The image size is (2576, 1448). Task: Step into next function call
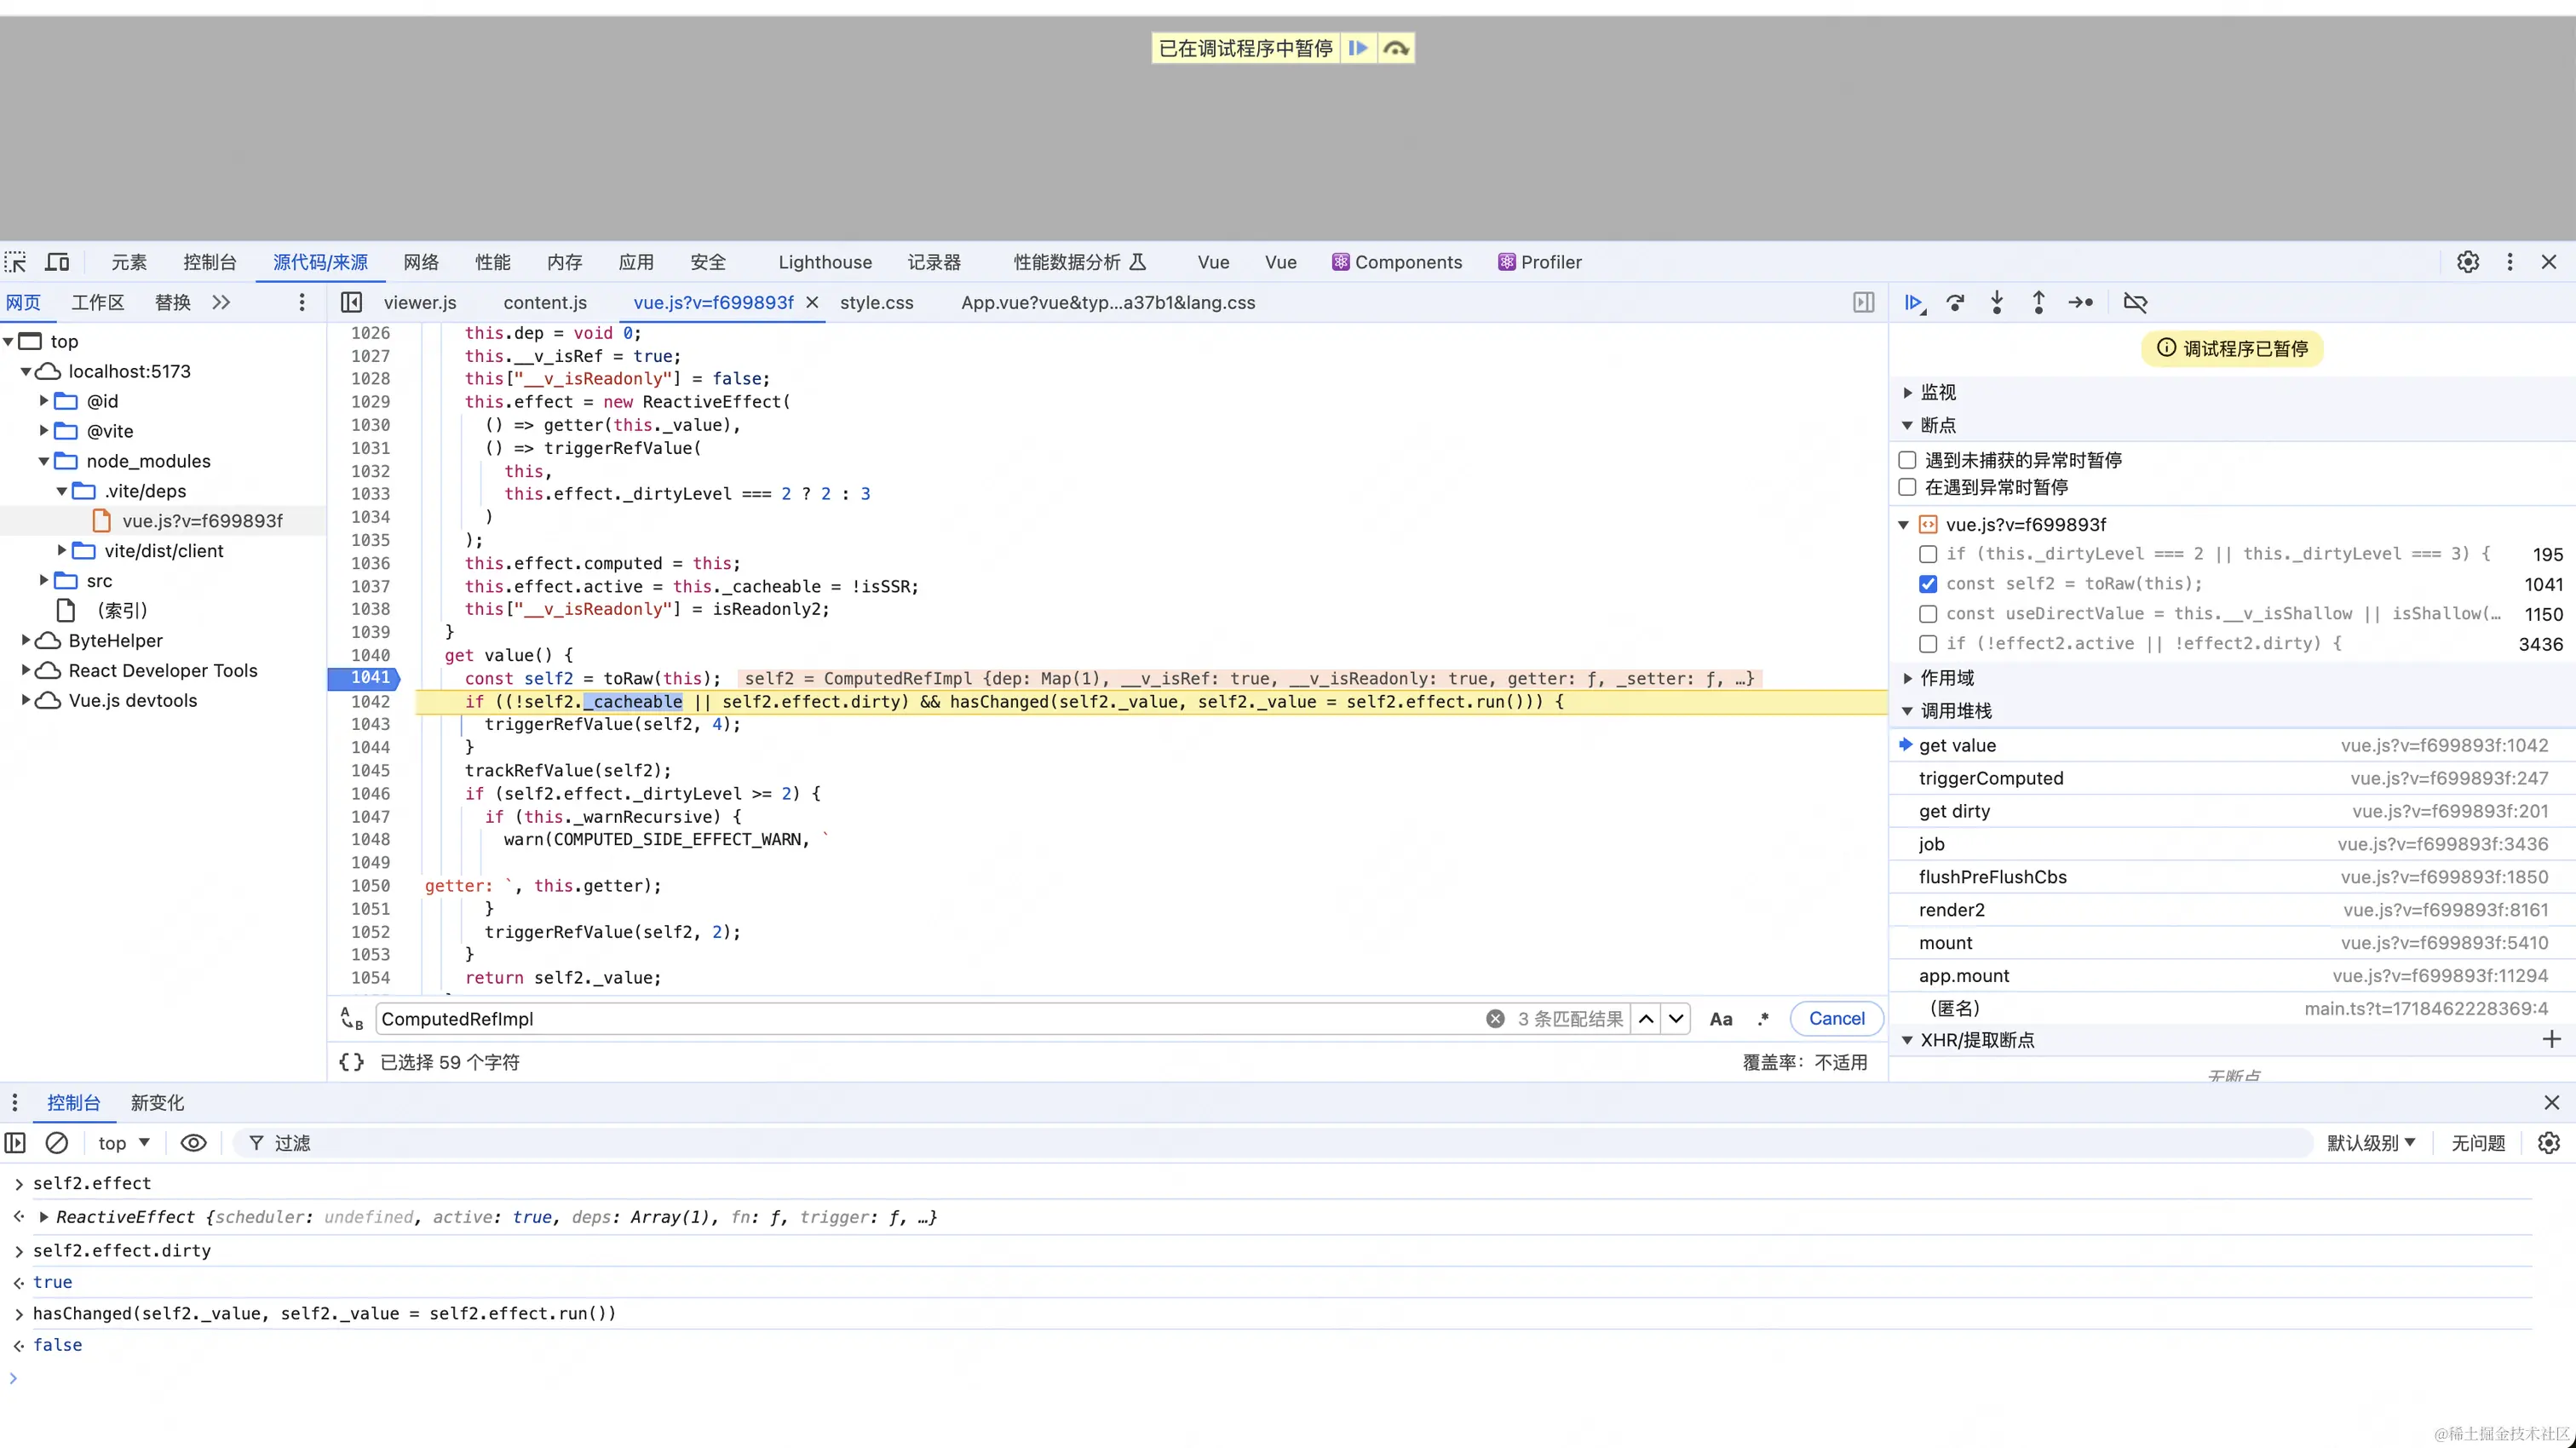click(x=1997, y=302)
